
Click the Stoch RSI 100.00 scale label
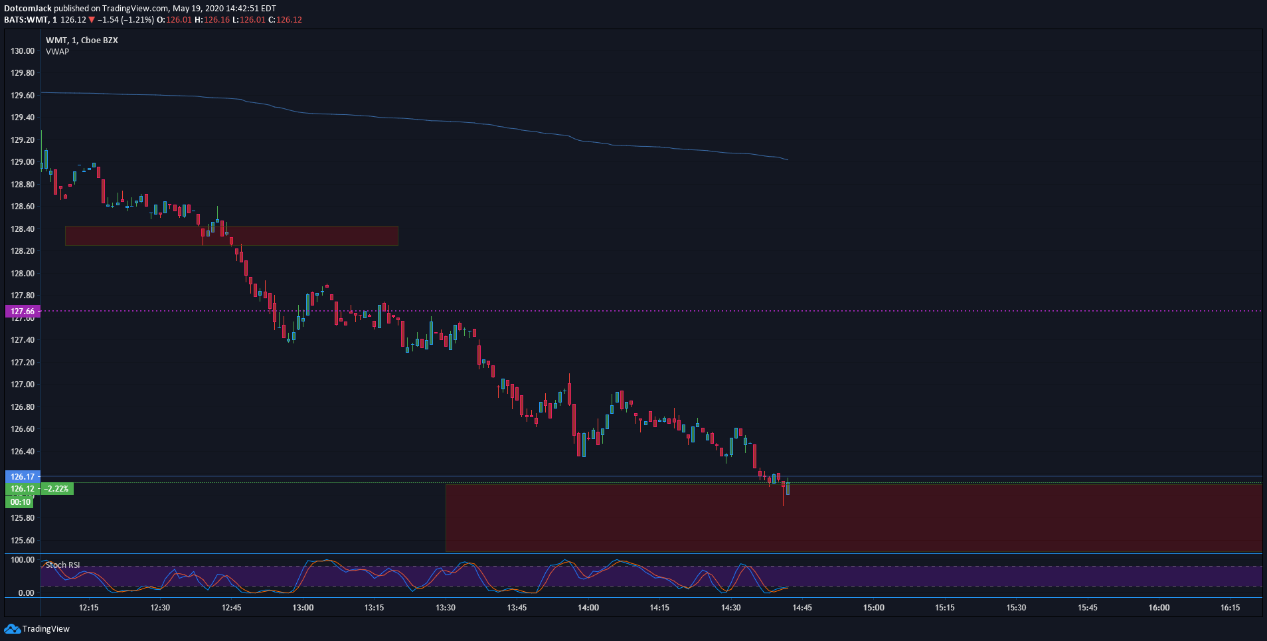[x=23, y=559]
